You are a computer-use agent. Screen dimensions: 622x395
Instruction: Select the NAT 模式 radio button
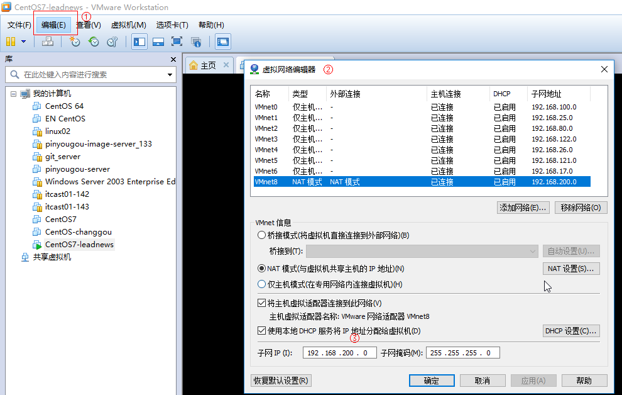tap(261, 269)
